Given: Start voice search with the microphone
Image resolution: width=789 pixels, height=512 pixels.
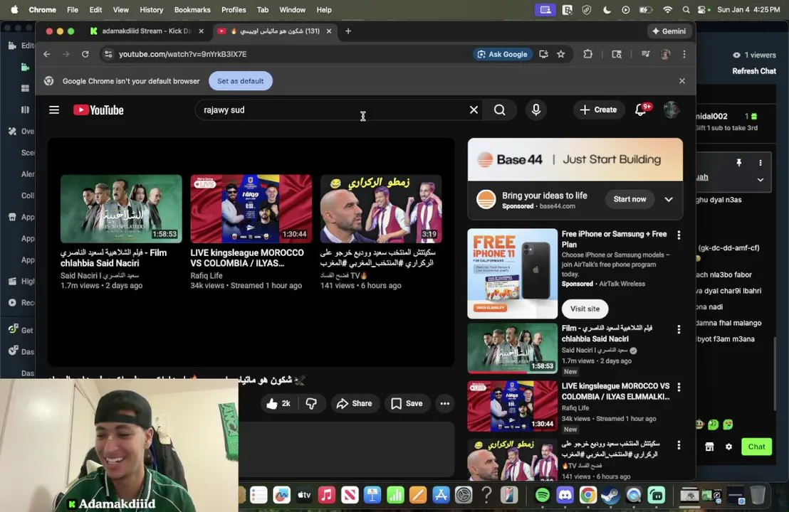Looking at the screenshot, I should (536, 110).
